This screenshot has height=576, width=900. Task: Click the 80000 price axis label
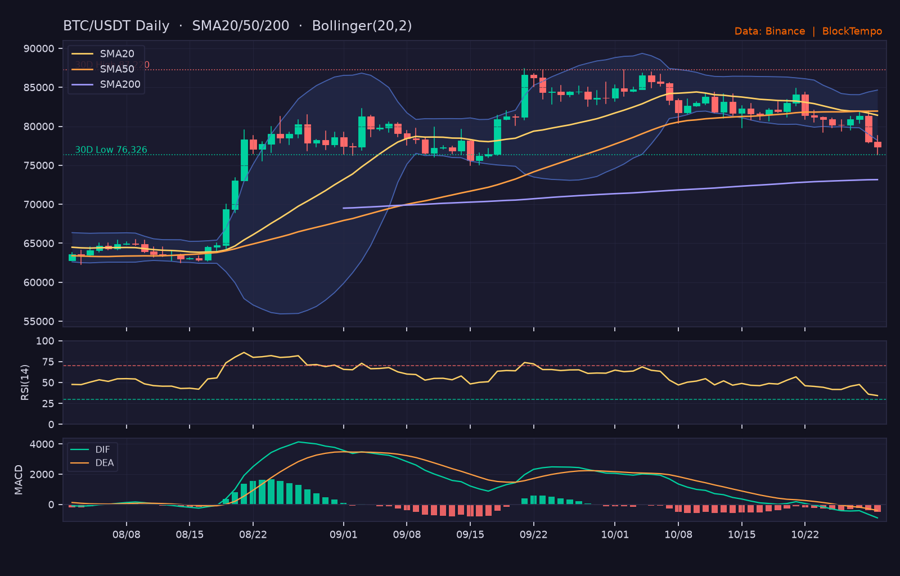point(39,127)
